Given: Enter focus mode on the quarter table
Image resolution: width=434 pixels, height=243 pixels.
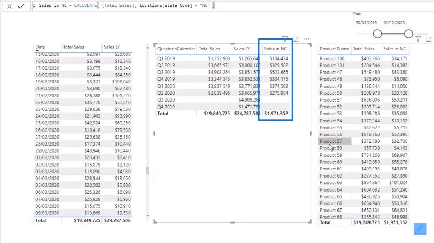Looking at the screenshot, I should tap(296, 39).
